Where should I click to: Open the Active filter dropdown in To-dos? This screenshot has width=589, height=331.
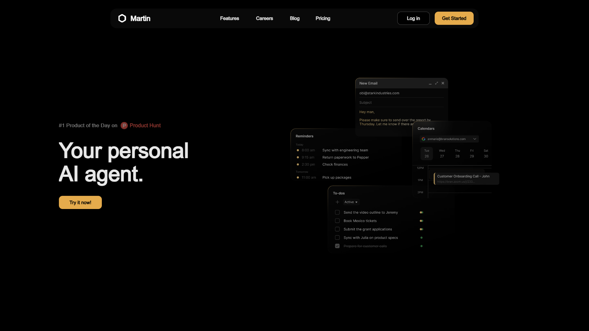point(351,202)
